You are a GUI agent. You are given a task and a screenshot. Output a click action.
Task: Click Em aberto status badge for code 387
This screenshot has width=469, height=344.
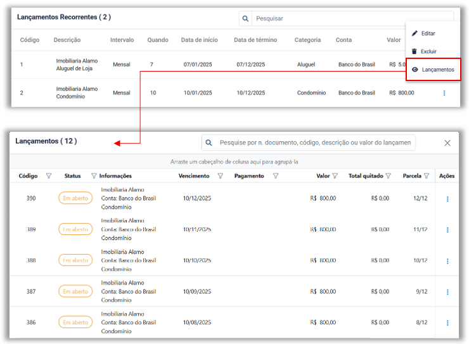[75, 291]
